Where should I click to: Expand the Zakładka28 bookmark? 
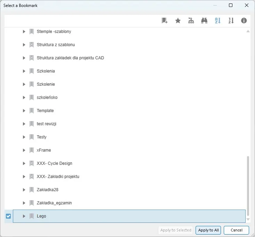pos(24,190)
